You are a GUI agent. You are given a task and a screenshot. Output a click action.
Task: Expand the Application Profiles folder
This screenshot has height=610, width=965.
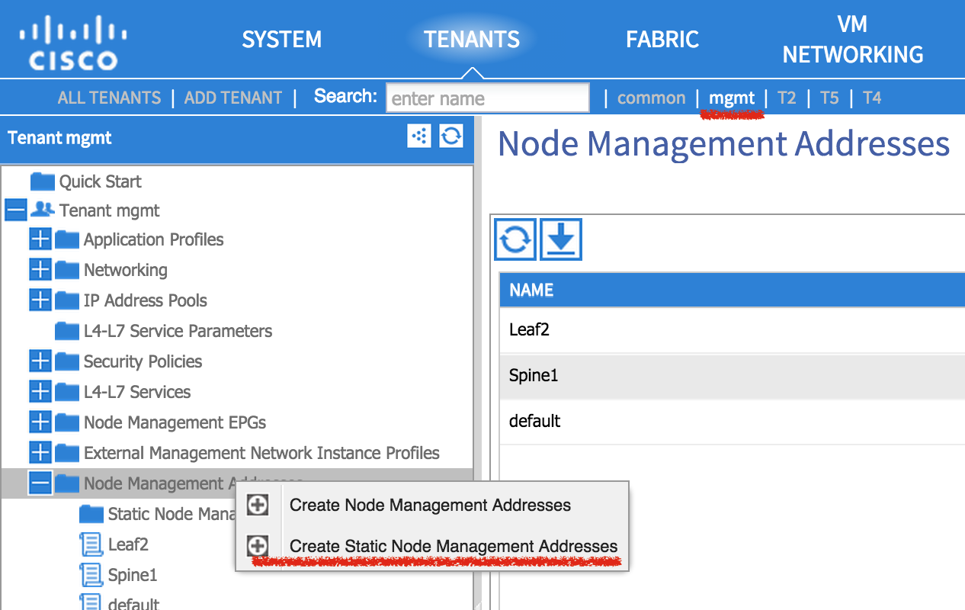[40, 239]
